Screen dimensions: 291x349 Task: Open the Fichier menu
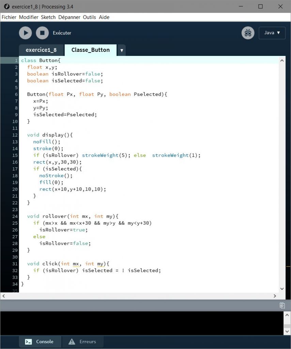[9, 17]
